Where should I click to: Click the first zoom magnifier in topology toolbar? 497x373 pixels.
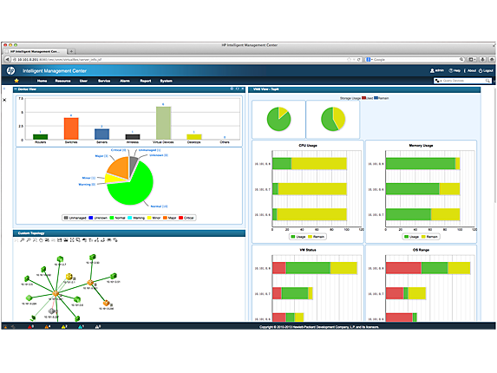(23, 240)
